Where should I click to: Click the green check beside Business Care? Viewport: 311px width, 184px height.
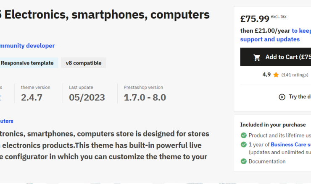(x=244, y=145)
